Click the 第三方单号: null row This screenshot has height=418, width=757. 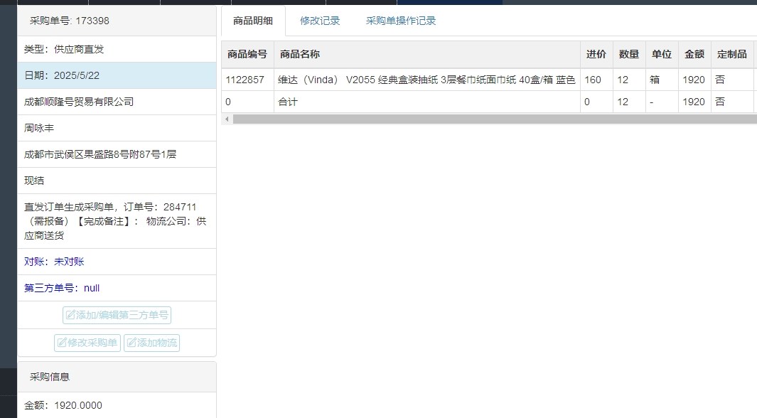(117, 288)
